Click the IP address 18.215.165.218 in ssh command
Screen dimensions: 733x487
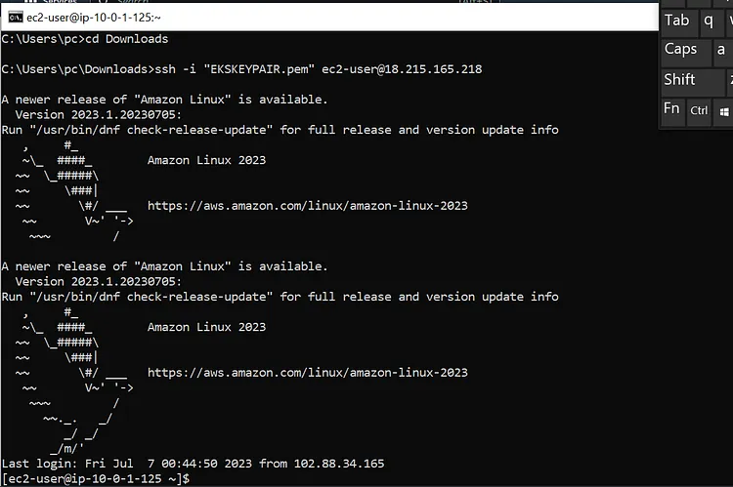433,69
